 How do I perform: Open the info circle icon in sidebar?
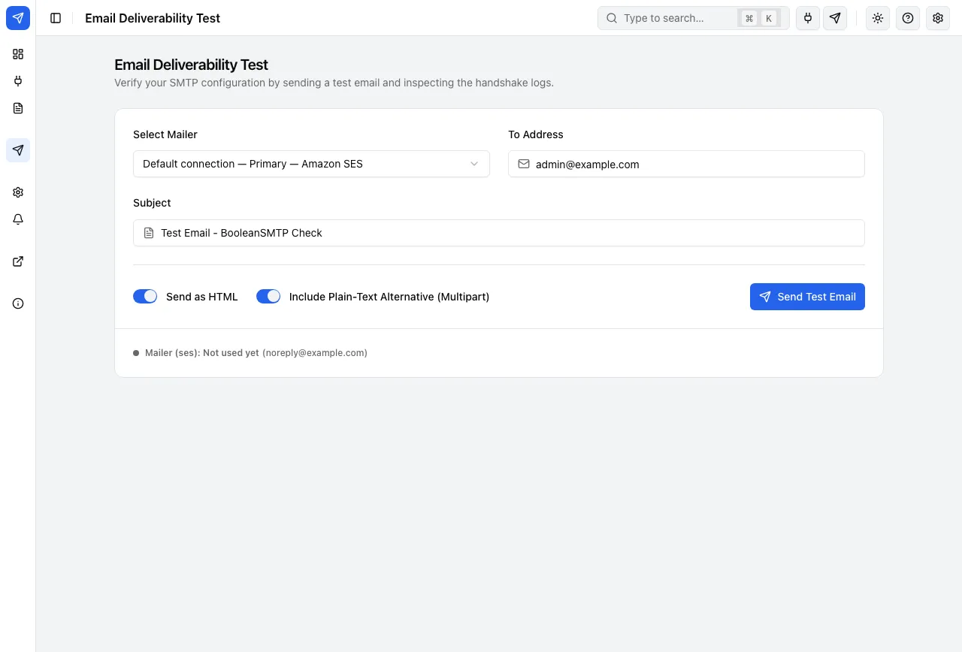(x=18, y=303)
